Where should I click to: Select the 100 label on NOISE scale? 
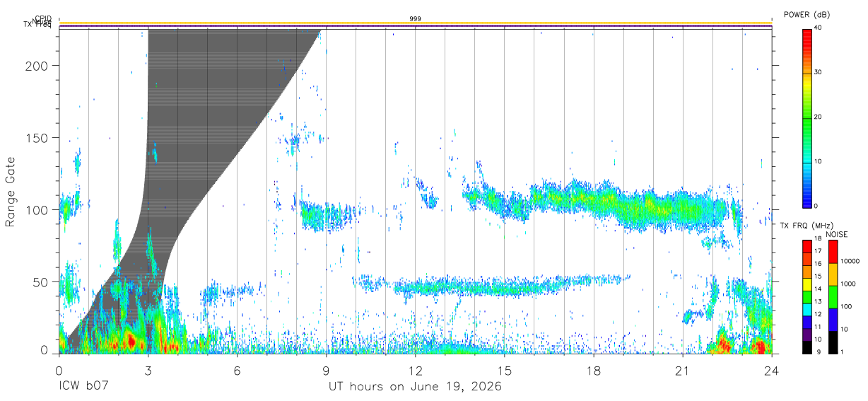click(x=845, y=306)
